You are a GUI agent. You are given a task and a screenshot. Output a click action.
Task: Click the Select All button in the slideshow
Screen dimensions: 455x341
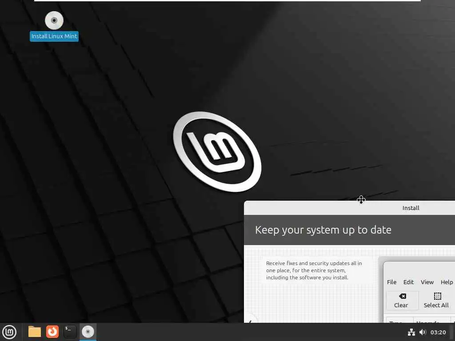(x=436, y=301)
